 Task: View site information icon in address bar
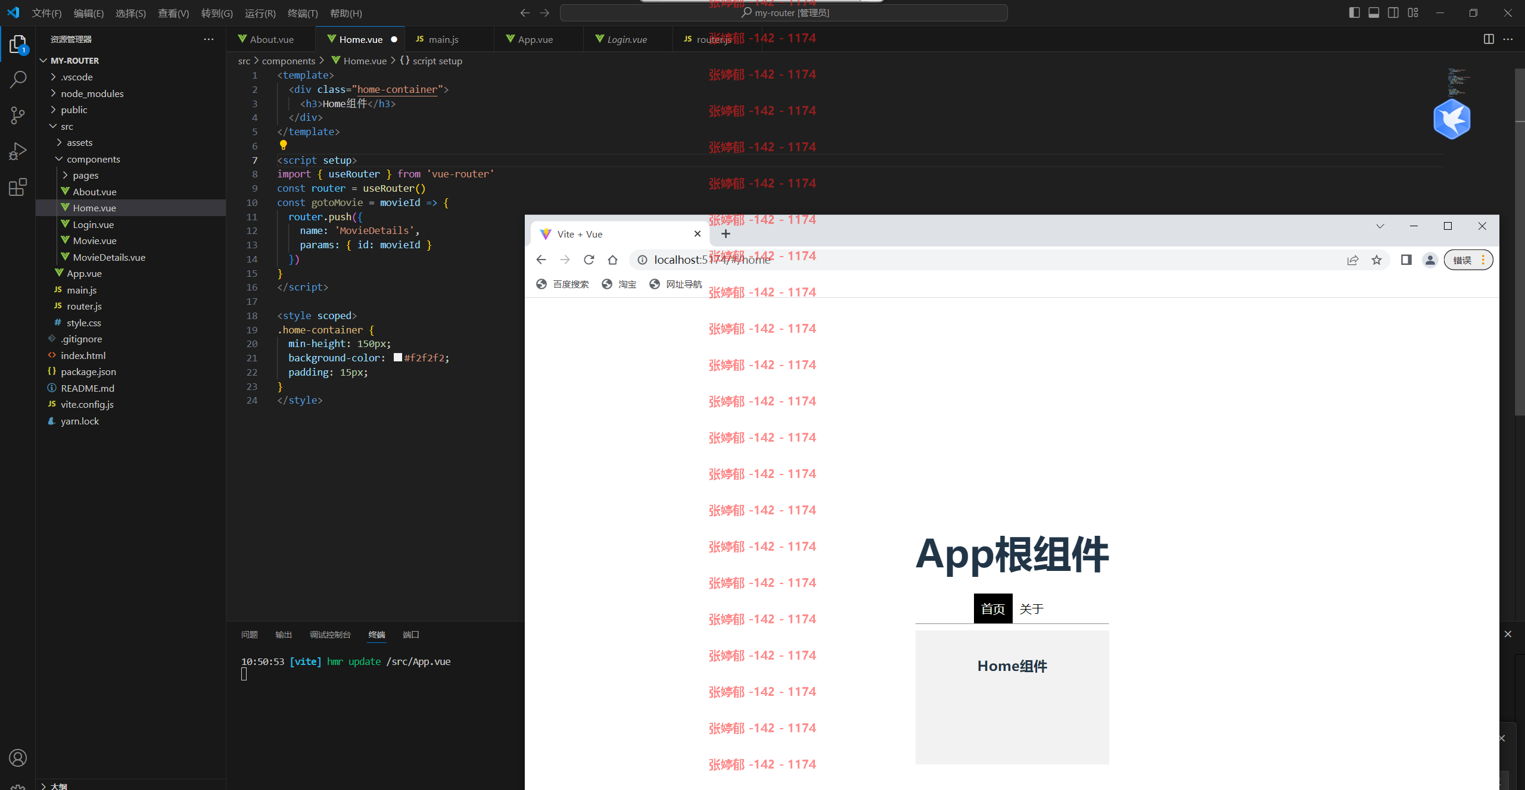coord(642,260)
